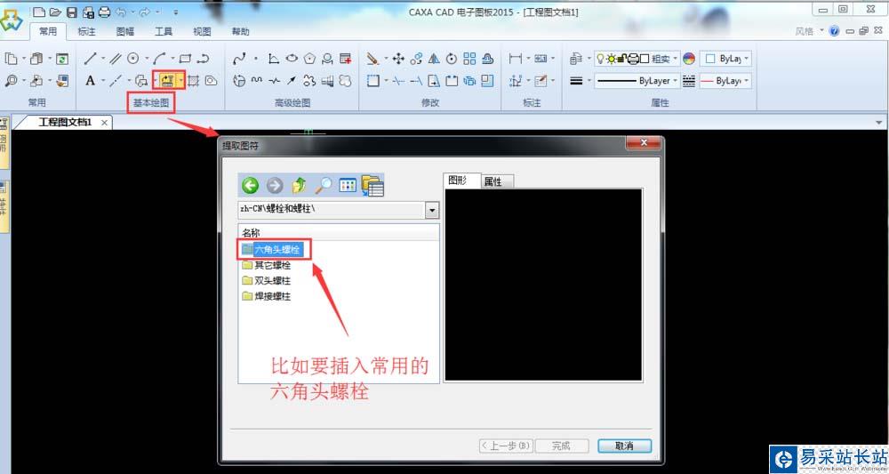Click the Rotate tool in the modify group

pos(452,59)
